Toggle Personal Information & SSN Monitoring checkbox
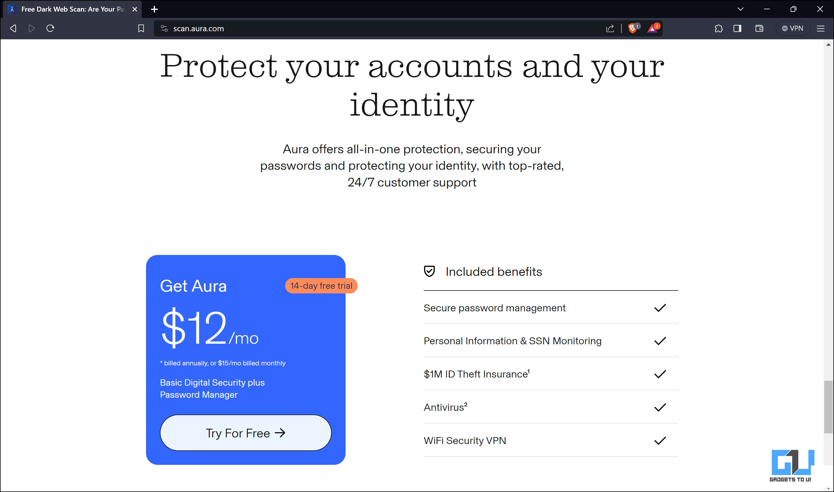 pyautogui.click(x=661, y=341)
